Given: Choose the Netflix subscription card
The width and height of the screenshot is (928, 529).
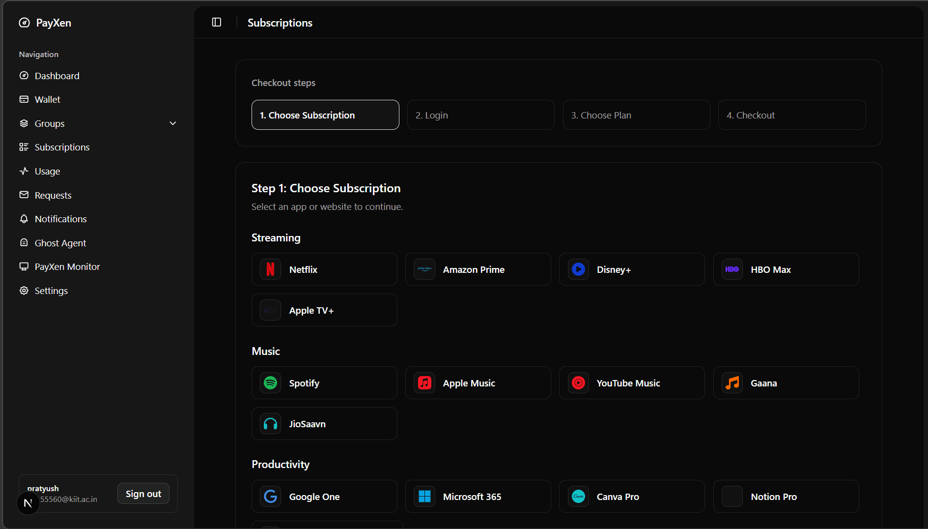Looking at the screenshot, I should [324, 269].
